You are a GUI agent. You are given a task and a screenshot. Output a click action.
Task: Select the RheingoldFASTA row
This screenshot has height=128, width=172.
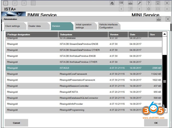pyautogui.click(x=84, y=92)
